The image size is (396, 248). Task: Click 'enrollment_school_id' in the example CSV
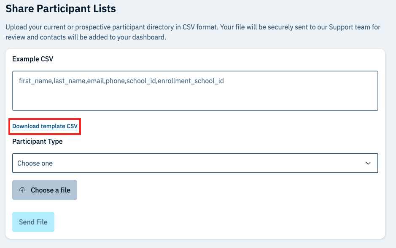(x=191, y=81)
